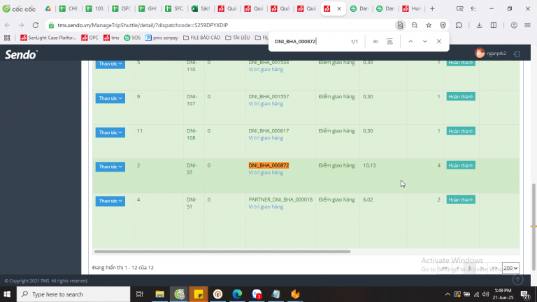Image resolution: width=537 pixels, height=302 pixels.
Task: Expand Thao tác for DNI_BHA_000617 row
Action: coord(110,133)
